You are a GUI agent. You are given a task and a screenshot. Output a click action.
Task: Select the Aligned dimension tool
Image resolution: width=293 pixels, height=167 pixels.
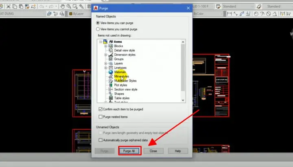click(x=236, y=14)
